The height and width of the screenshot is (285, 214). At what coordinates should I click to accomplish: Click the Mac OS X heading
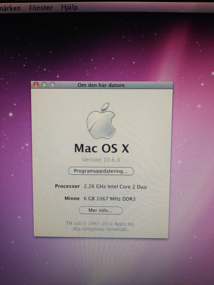[102, 148]
